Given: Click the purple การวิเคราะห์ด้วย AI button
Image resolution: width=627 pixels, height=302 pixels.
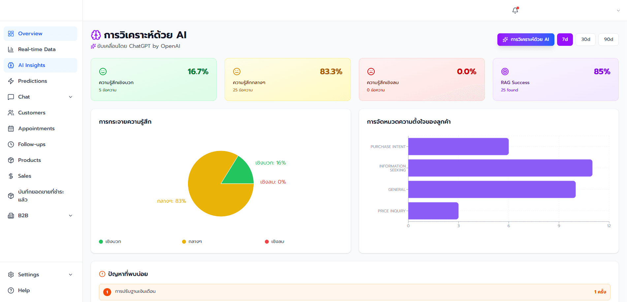Looking at the screenshot, I should click(x=526, y=40).
